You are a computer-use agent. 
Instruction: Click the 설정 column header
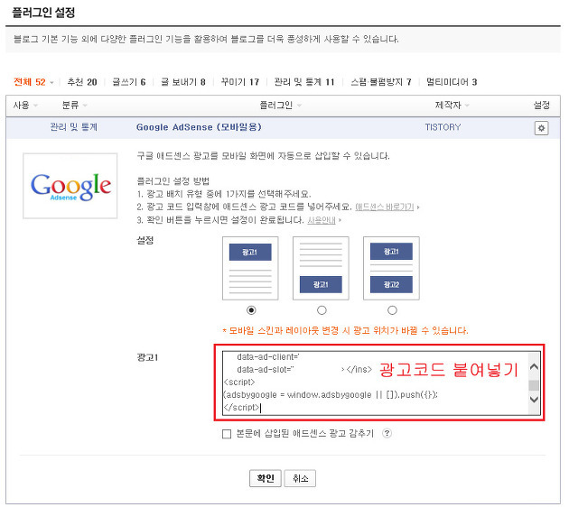click(541, 105)
